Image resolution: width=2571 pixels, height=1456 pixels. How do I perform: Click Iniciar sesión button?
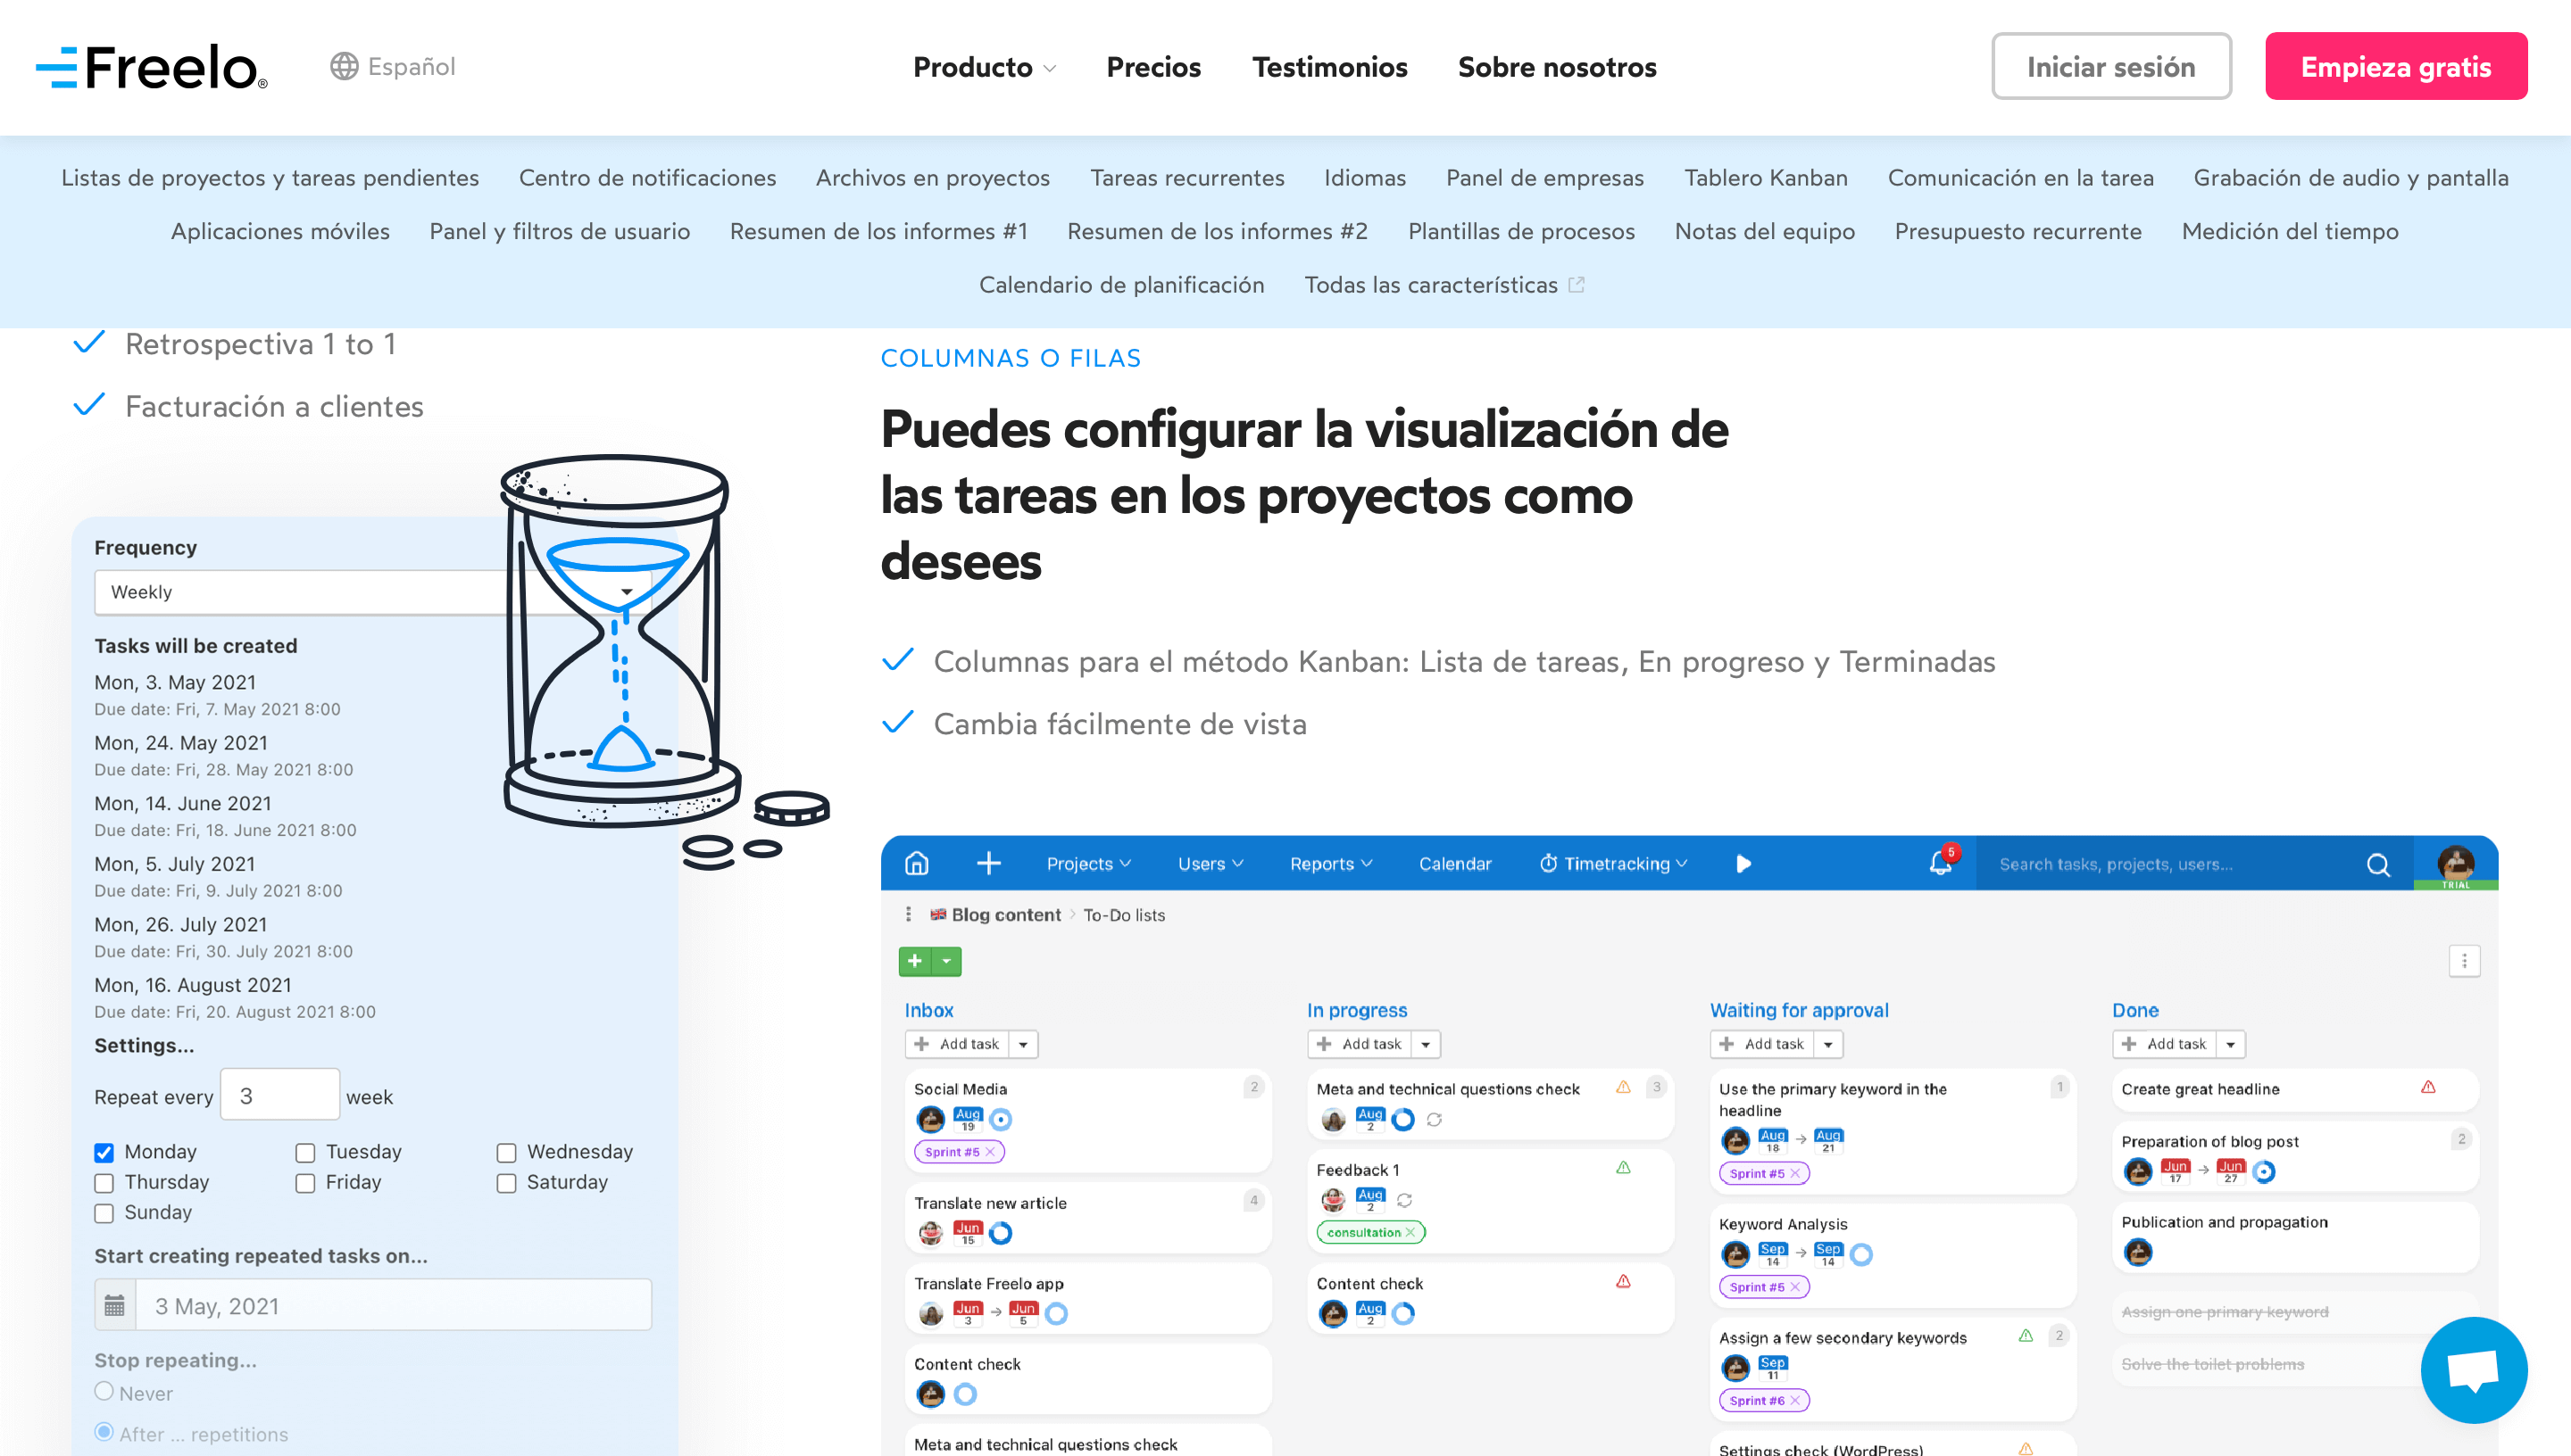coord(2112,65)
